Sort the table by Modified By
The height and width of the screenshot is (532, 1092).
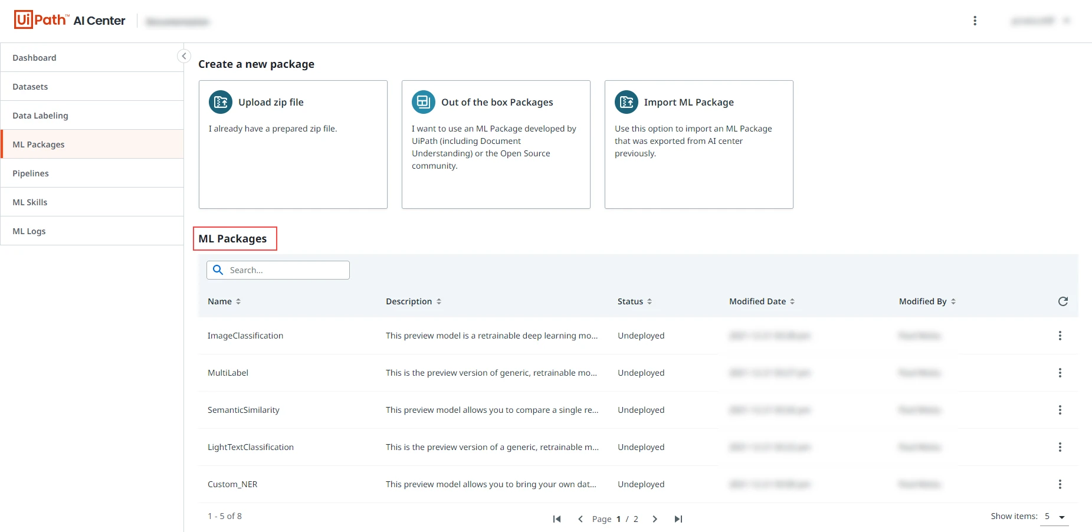pyautogui.click(x=927, y=301)
